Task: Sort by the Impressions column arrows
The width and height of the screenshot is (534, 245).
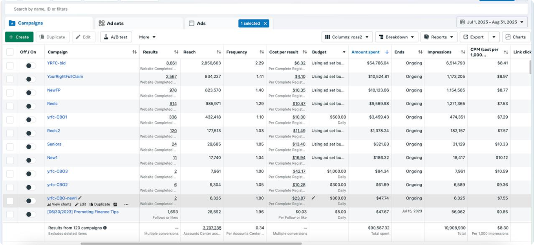Action: tap(463, 52)
